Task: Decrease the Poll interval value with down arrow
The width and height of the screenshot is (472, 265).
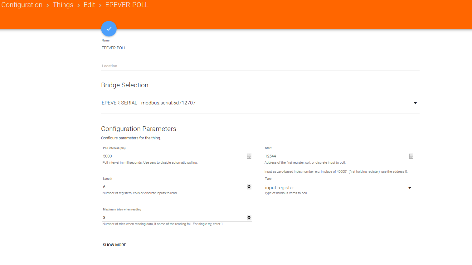Action: (x=249, y=157)
